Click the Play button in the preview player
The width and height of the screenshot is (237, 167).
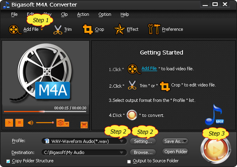tap(9, 123)
